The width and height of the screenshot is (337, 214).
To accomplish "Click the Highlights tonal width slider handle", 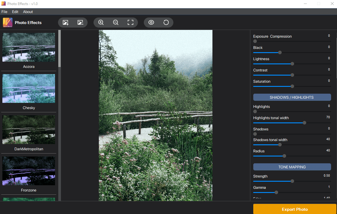I will [x=304, y=123].
